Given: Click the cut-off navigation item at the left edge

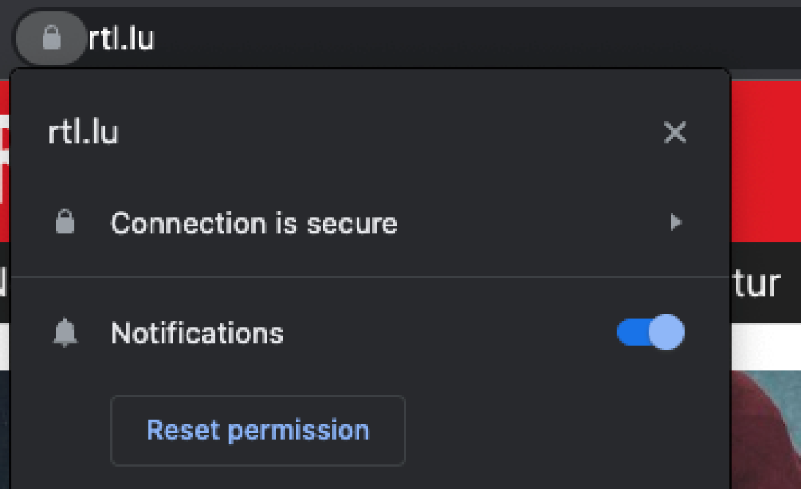Looking at the screenshot, I should coord(4,283).
